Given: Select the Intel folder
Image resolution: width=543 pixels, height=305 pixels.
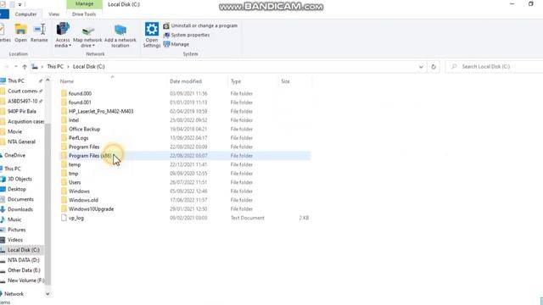Looking at the screenshot, I should 74,120.
